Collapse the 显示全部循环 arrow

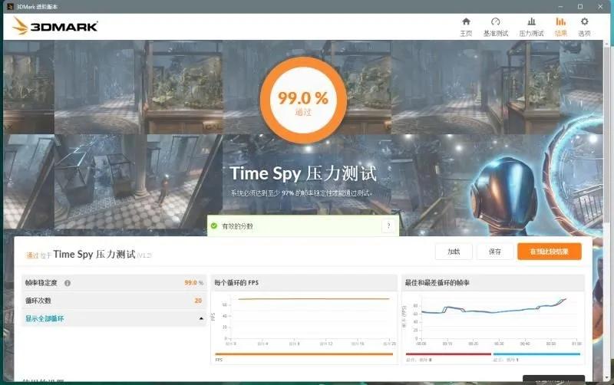201,318
